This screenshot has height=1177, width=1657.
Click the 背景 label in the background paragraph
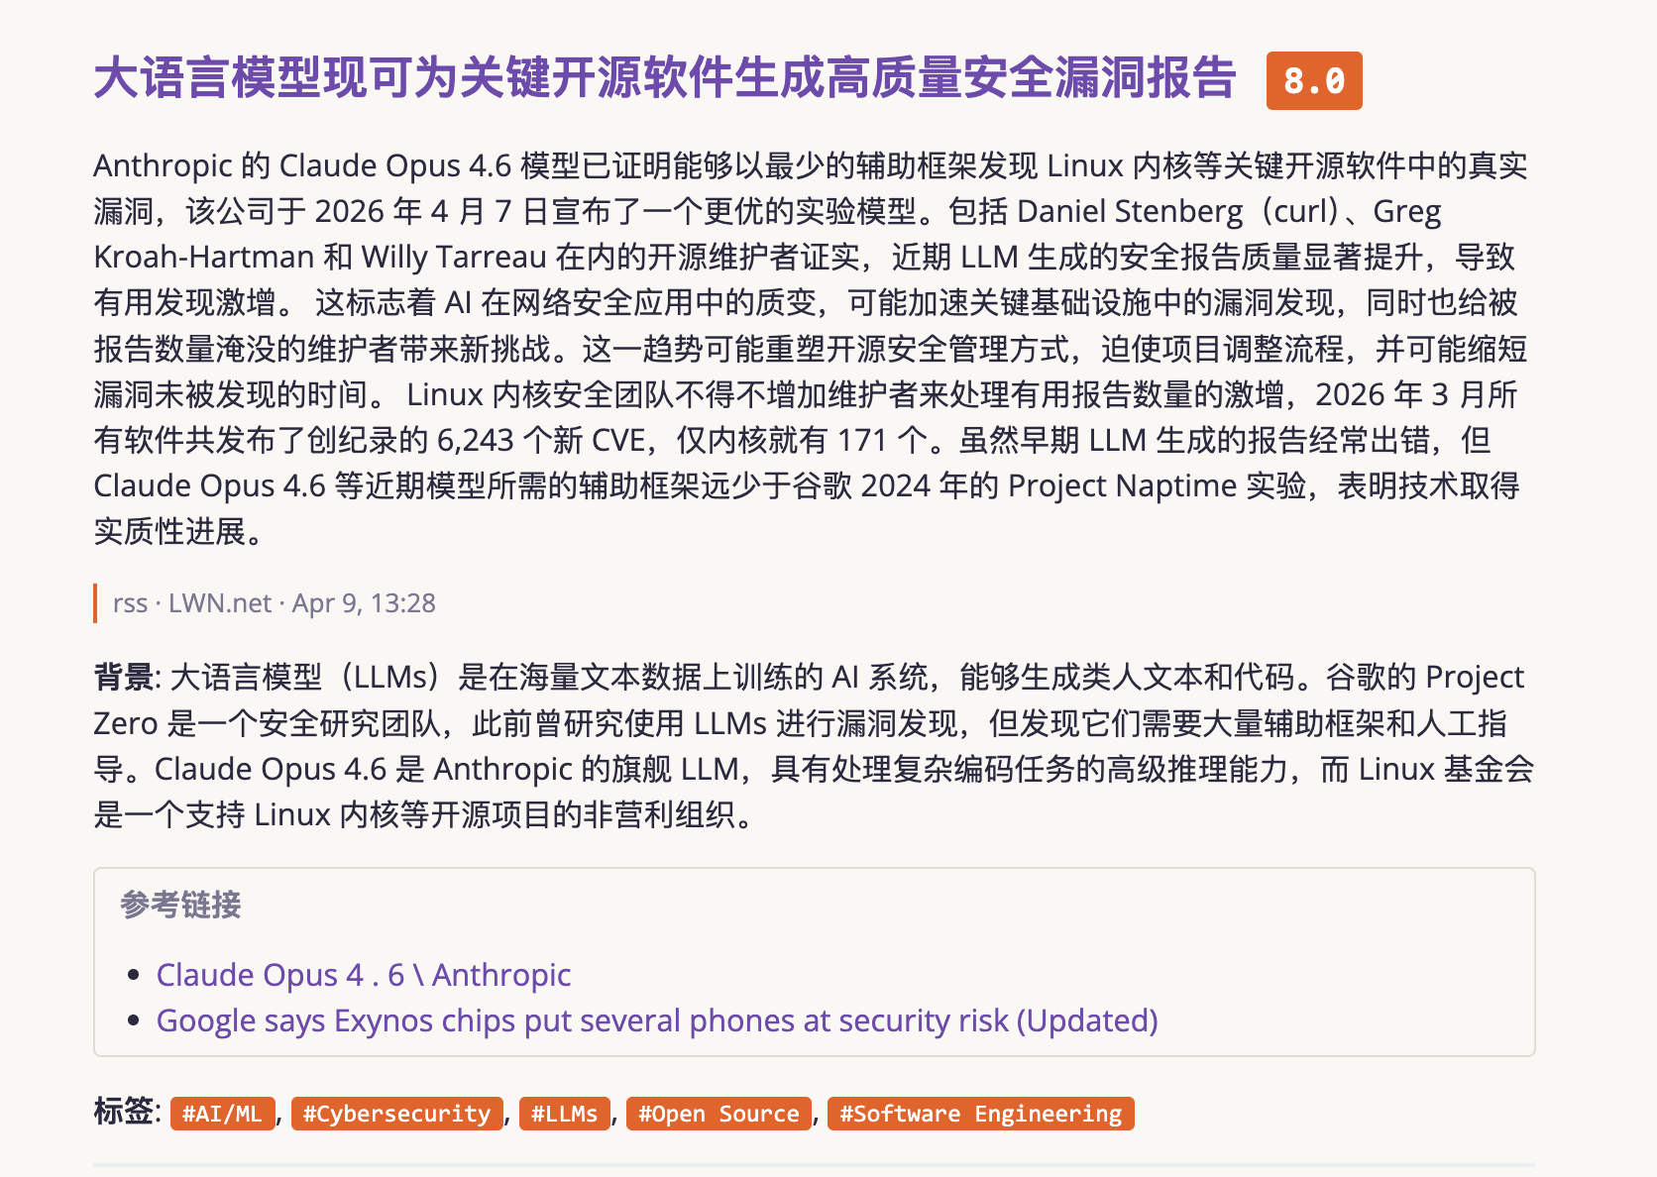(124, 678)
